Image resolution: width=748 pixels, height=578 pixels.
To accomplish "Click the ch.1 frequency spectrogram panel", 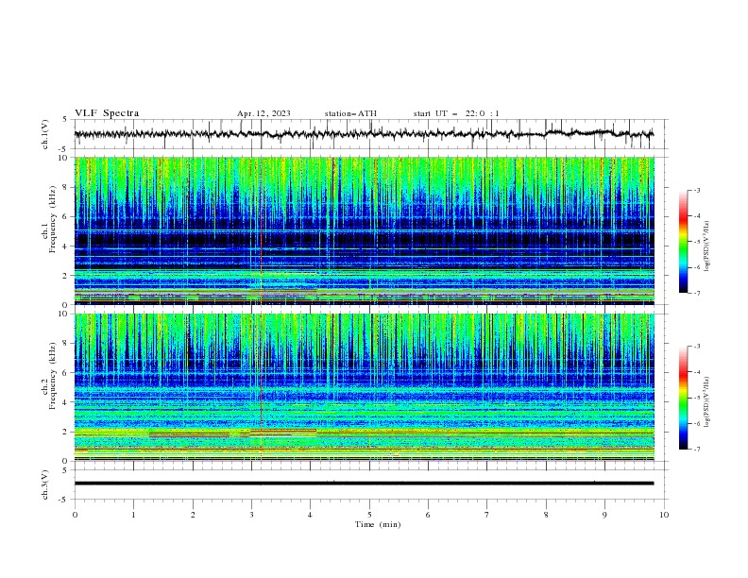I will pos(365,230).
